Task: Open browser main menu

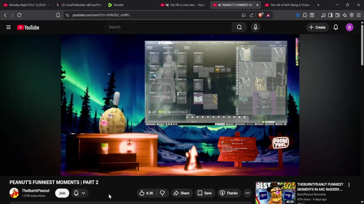Action: click(359, 15)
